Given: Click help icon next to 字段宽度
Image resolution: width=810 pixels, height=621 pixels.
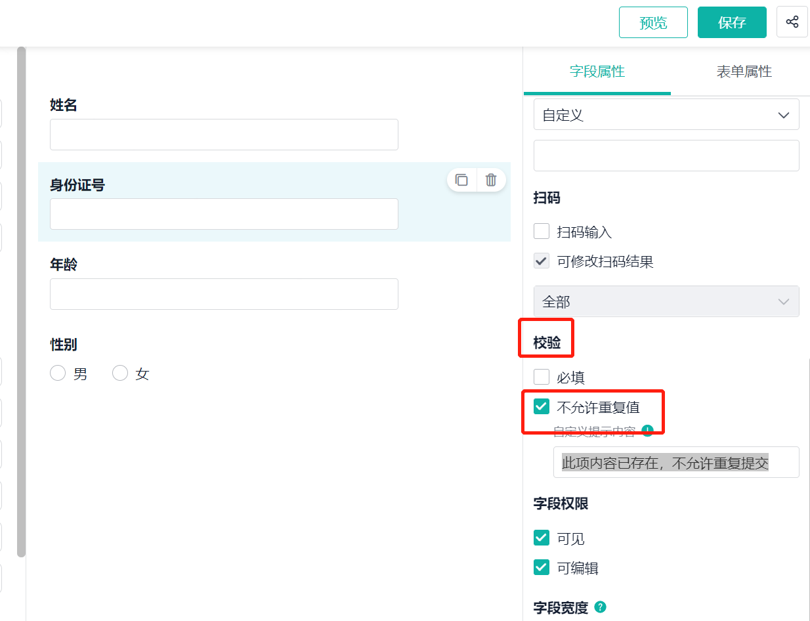Looking at the screenshot, I should tap(600, 607).
